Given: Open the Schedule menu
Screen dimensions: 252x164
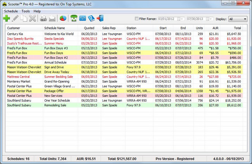Looking at the screenshot, I should [11, 11].
